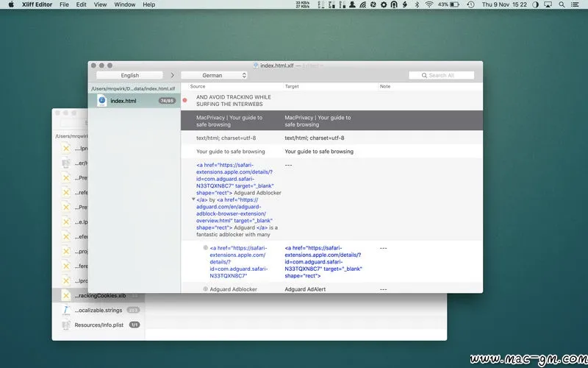Viewport: 588px width, 368px height.
Task: Click the gear icon in the menu bar
Action: point(384,4)
